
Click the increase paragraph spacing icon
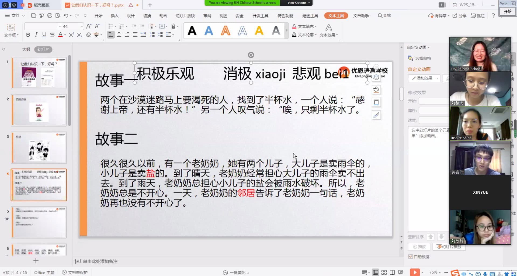click(152, 34)
